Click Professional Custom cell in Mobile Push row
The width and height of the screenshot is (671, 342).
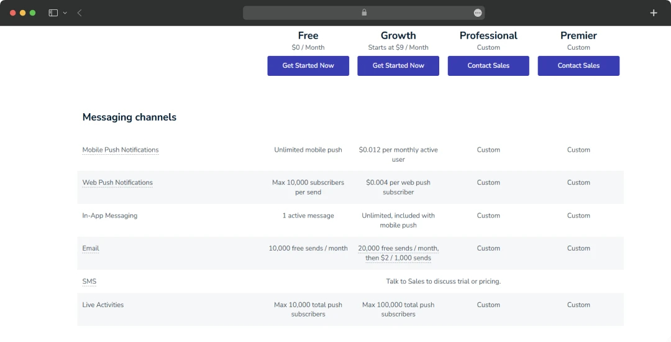point(488,150)
